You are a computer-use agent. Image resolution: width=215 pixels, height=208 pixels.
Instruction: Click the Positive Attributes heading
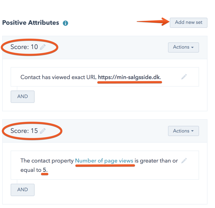(30, 23)
